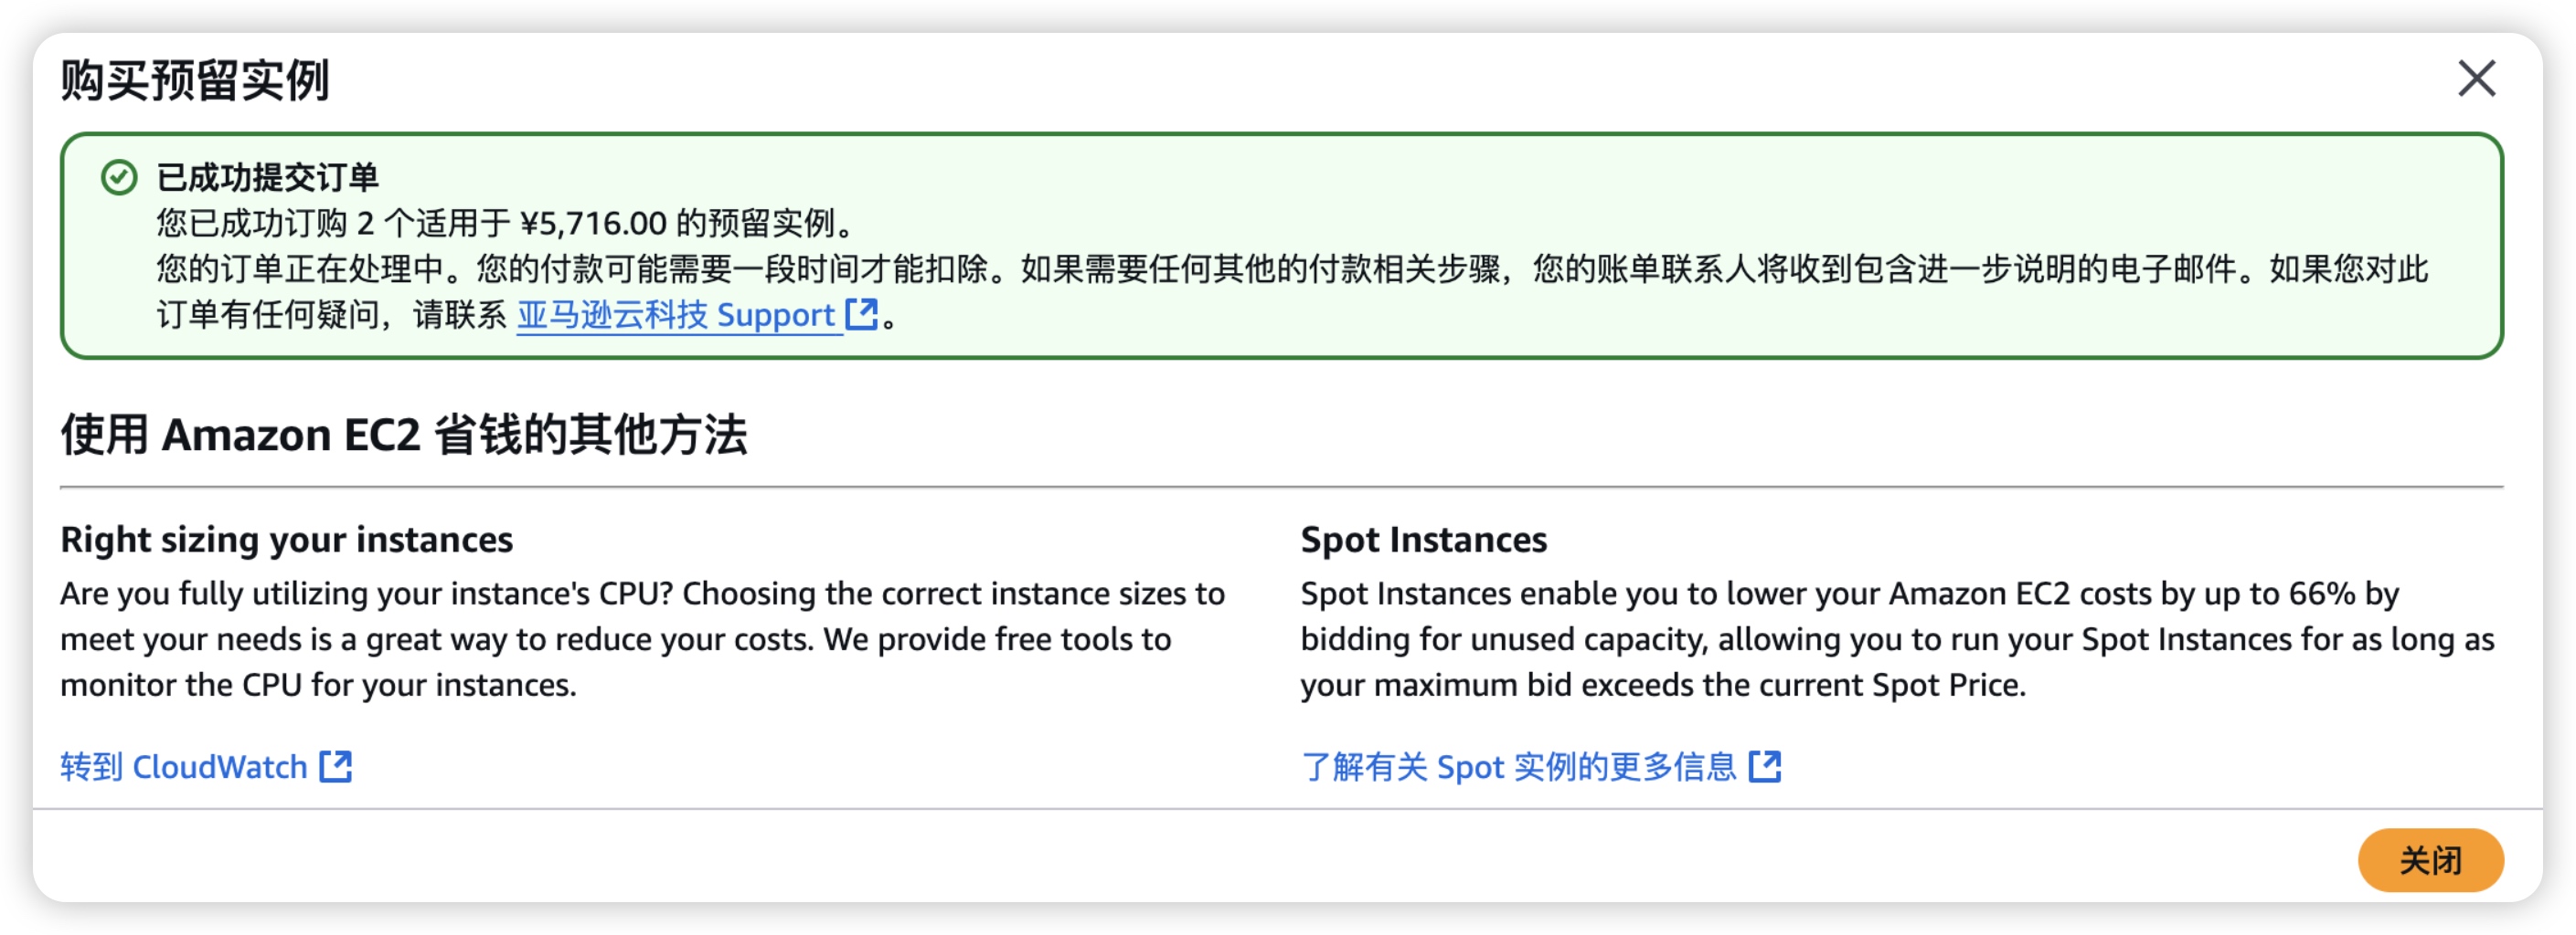The image size is (2576, 935).
Task: Click the ¥5,716.00 order confirmation line
Action: (507, 223)
